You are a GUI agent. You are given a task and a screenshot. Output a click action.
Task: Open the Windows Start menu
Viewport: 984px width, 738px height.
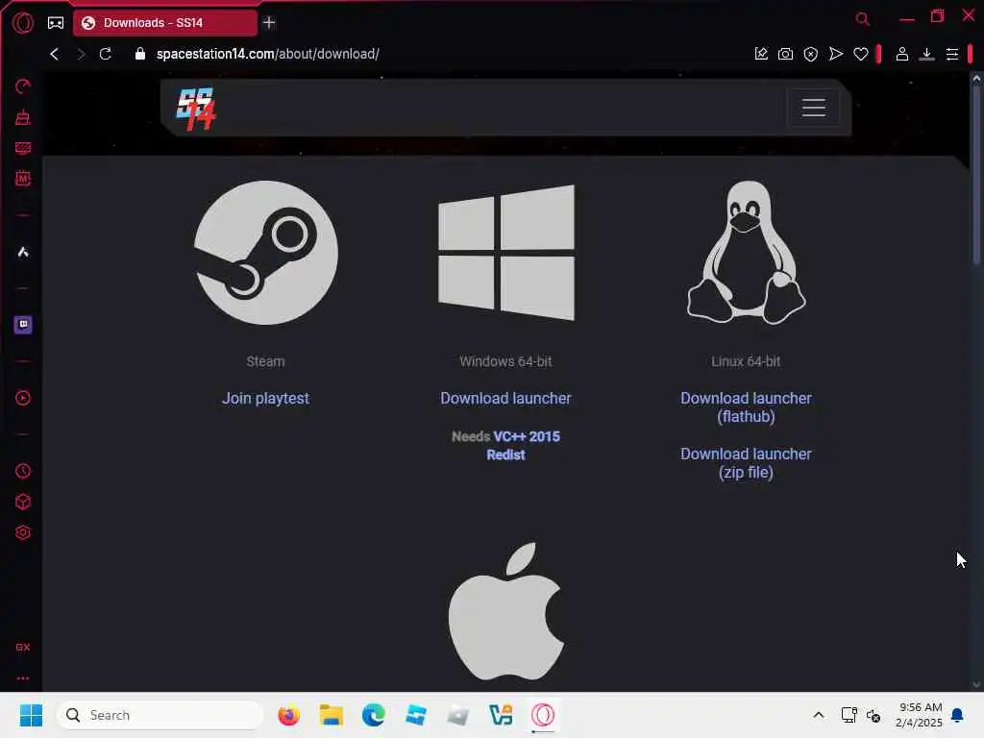pyautogui.click(x=31, y=715)
